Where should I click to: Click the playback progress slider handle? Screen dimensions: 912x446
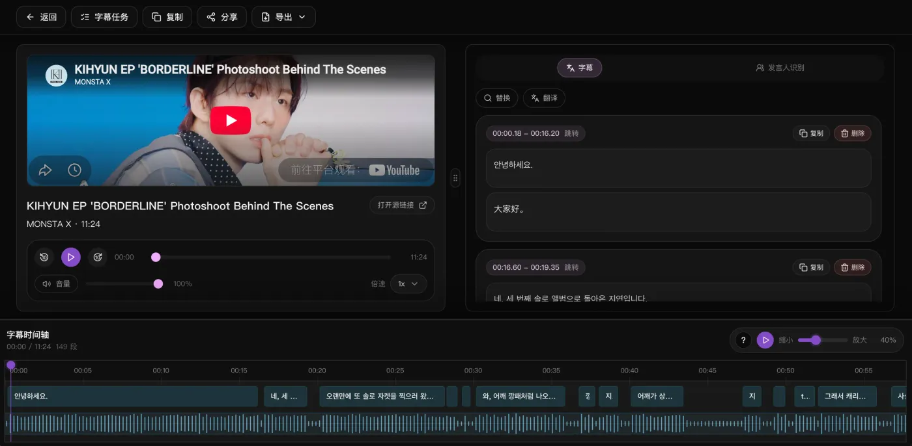point(156,257)
